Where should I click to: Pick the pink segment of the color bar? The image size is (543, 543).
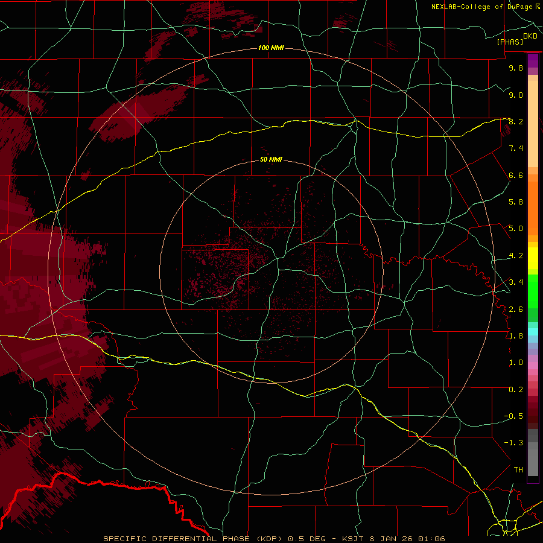[x=533, y=366]
